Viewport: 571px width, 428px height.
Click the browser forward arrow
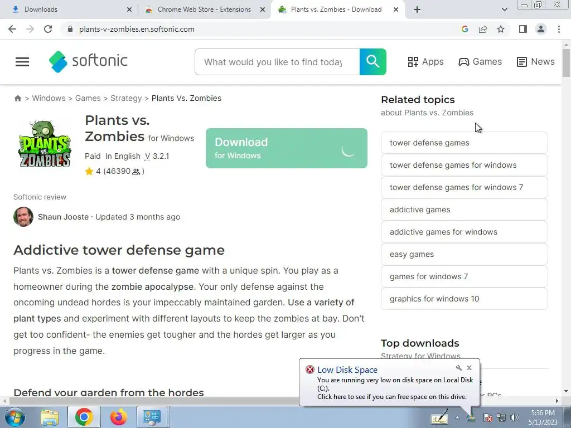[x=30, y=29]
